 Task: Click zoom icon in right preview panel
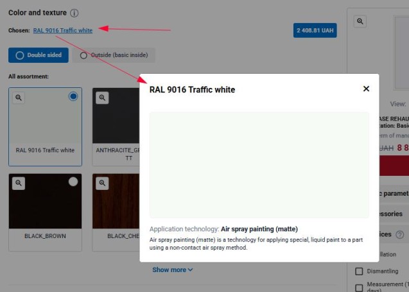click(x=360, y=21)
